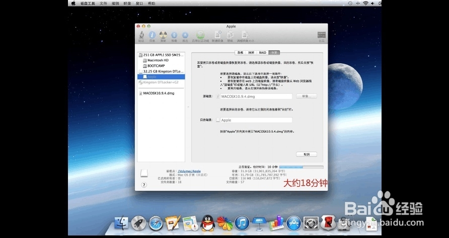The width and height of the screenshot is (449, 238).
Task: Select Macintosh HD volume in sidebar
Action: point(161,60)
